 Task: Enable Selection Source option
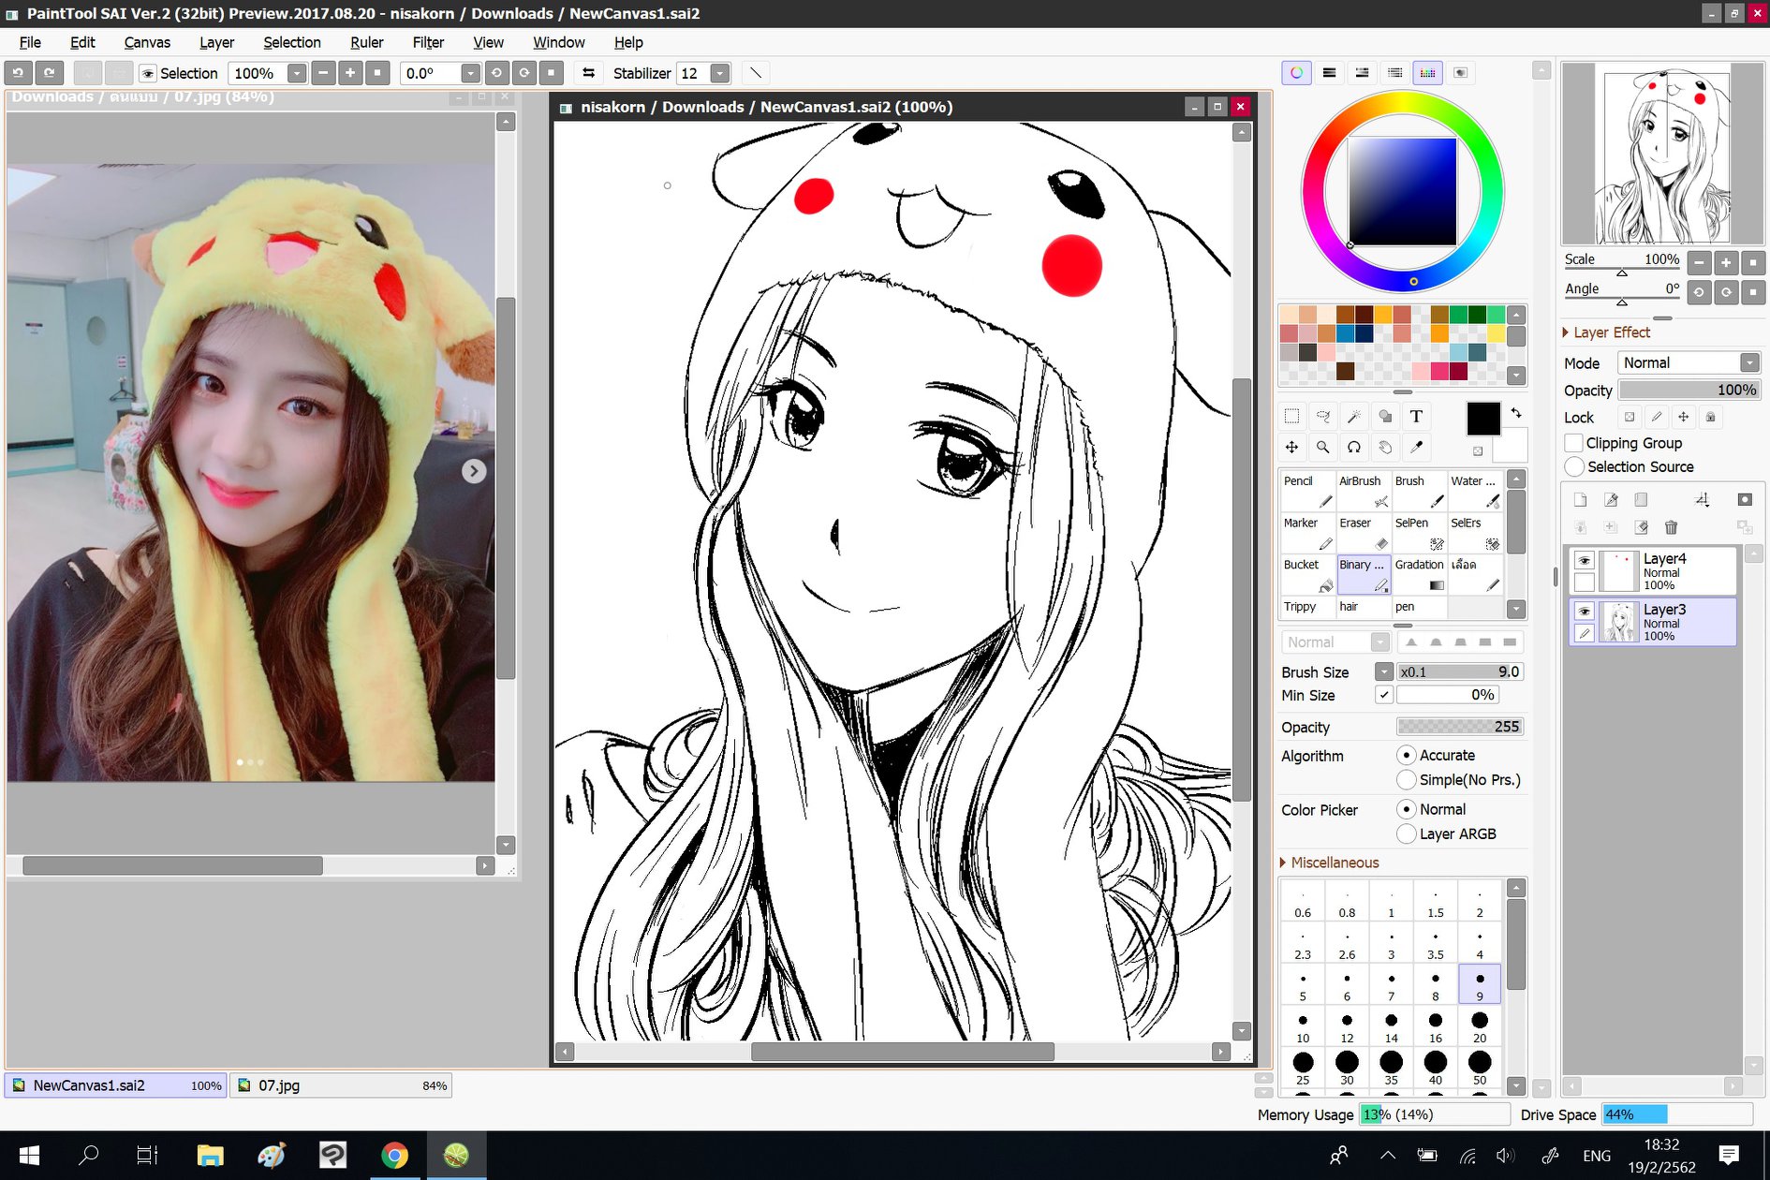(x=1574, y=466)
